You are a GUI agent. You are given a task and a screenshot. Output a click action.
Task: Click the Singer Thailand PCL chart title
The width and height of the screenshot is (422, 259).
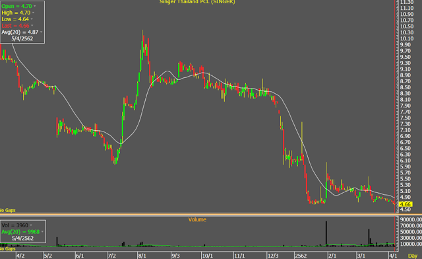[x=197, y=2]
